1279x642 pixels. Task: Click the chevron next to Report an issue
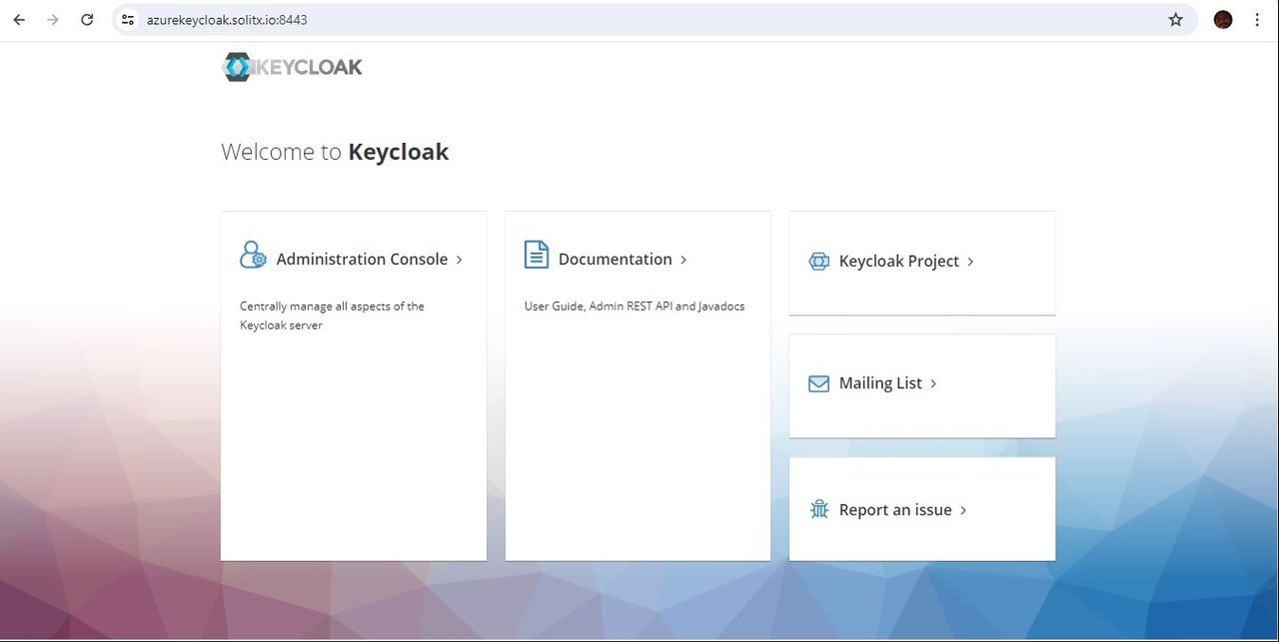(x=963, y=510)
